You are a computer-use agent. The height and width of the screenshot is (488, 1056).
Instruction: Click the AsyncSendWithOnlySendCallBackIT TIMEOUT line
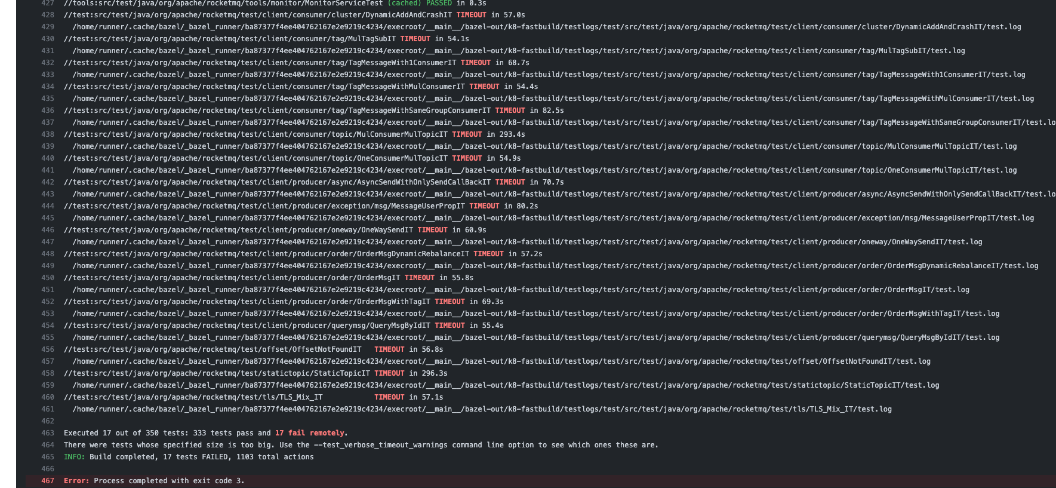[x=314, y=182]
